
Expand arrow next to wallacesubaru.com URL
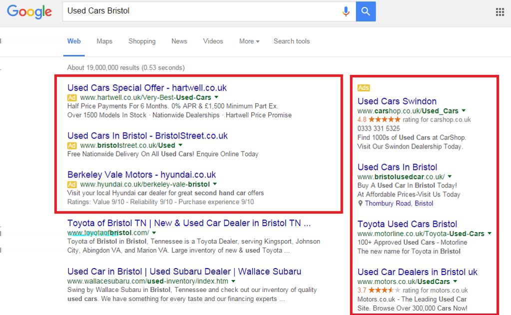click(233, 281)
